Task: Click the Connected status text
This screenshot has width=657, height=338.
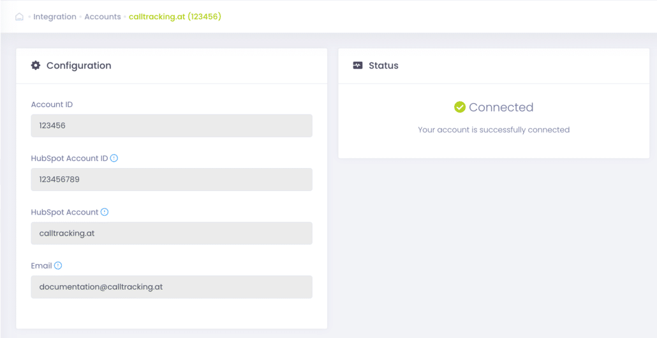Action: [x=501, y=108]
